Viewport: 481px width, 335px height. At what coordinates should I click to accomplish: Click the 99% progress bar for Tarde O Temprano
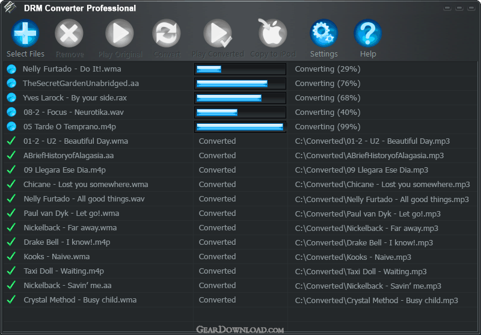tap(240, 127)
